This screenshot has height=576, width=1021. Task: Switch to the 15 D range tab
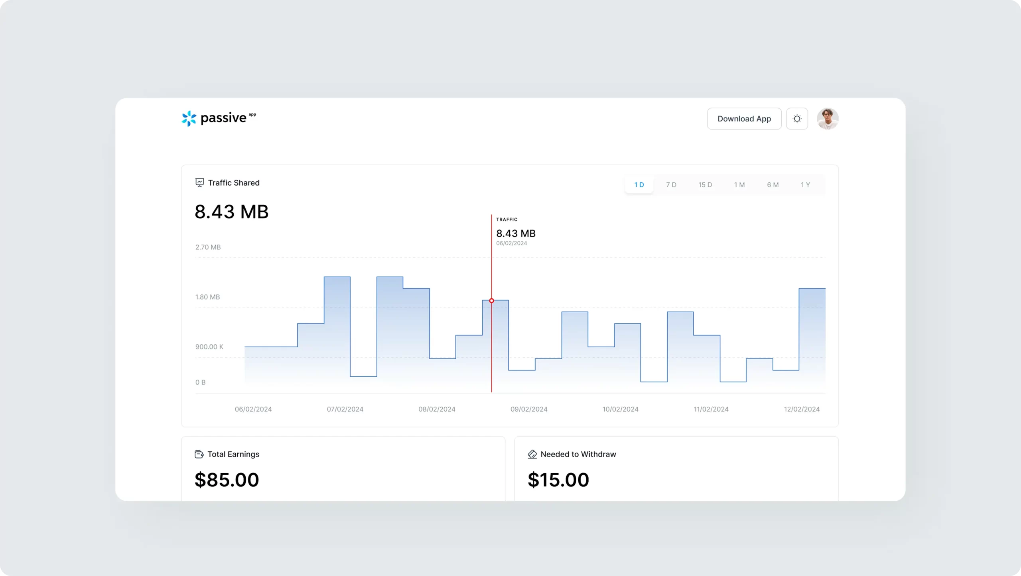[705, 185]
